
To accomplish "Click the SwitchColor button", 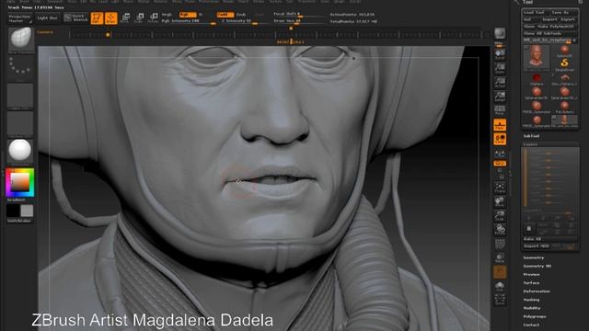I will (x=19, y=221).
